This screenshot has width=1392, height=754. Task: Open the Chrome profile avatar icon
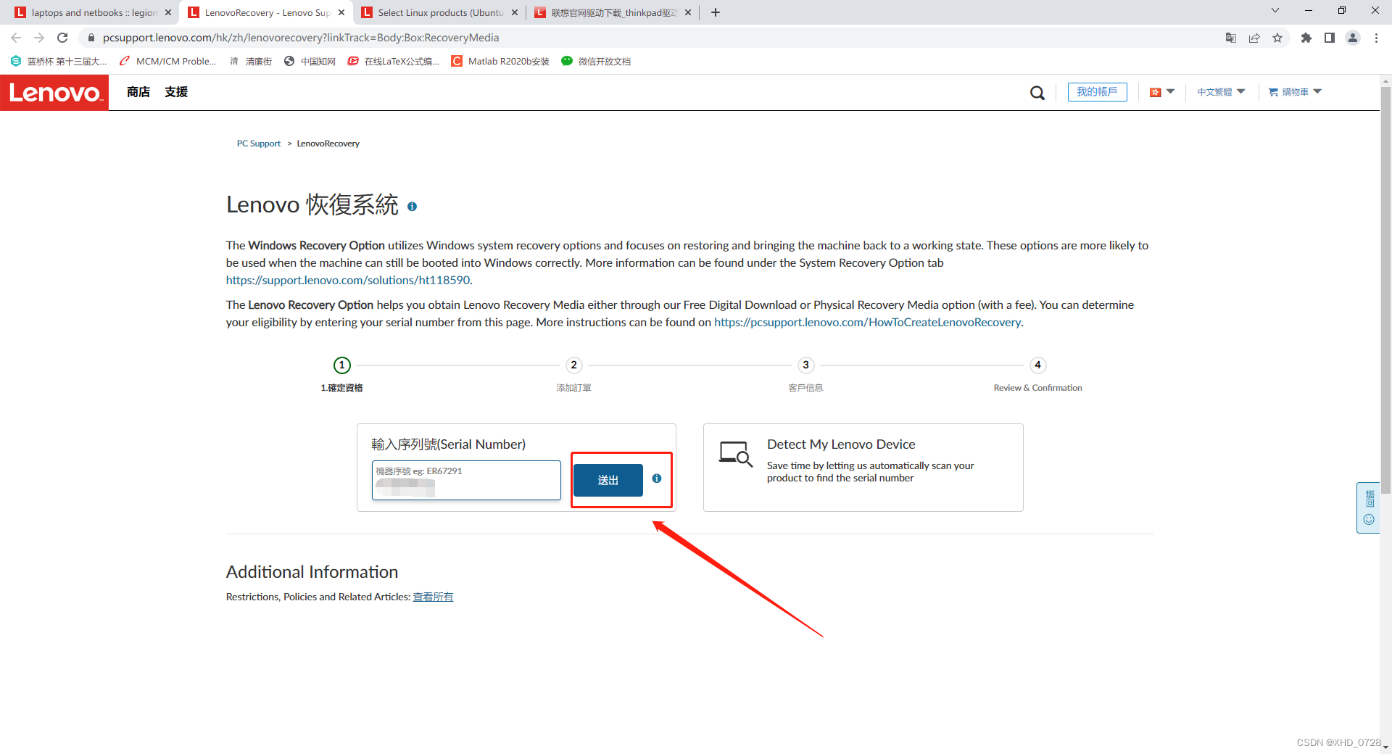(x=1353, y=38)
